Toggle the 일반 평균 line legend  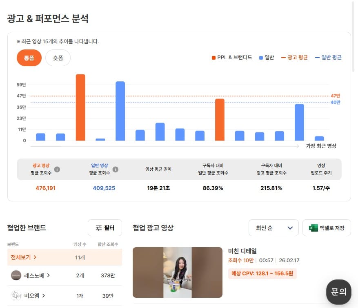[328, 58]
